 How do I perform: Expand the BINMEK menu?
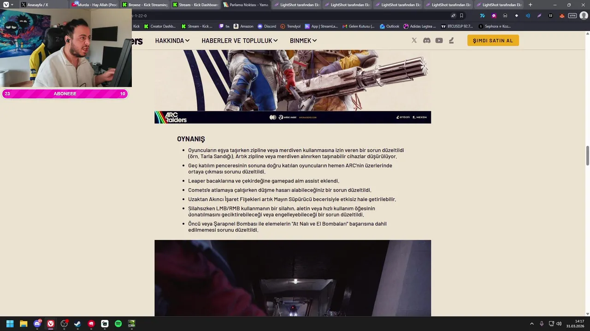click(x=303, y=40)
